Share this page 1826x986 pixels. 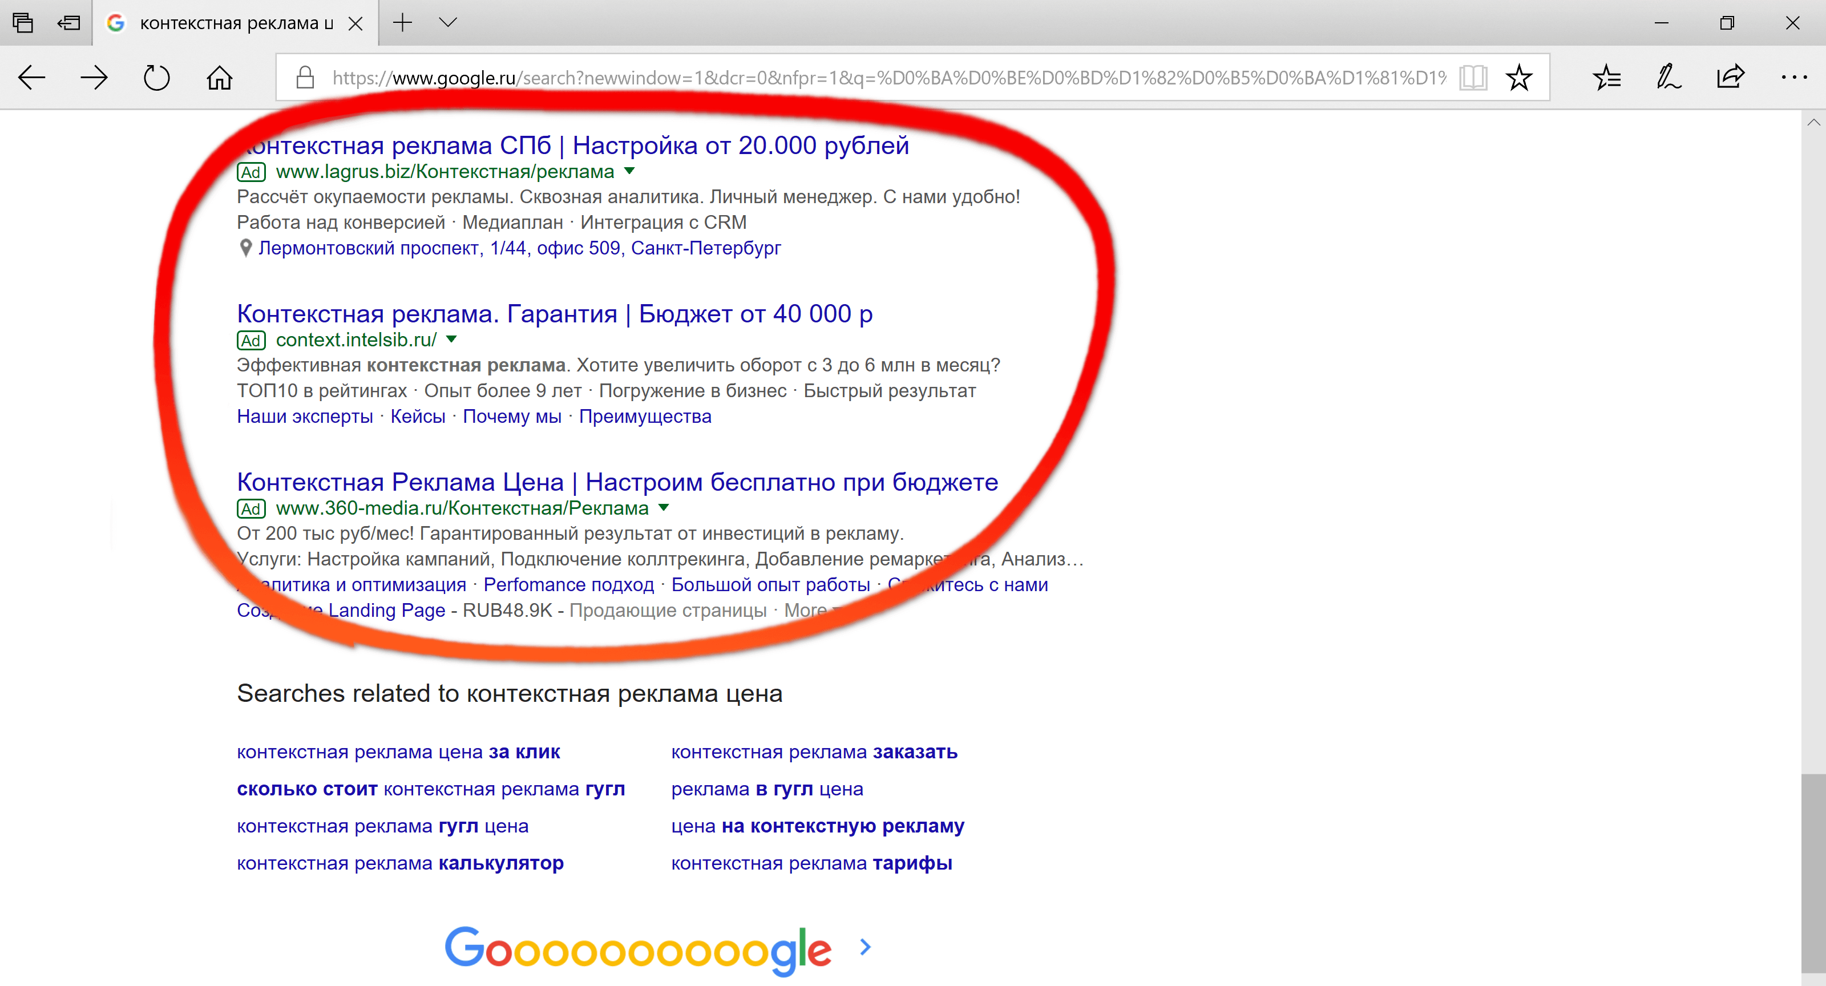click(1730, 76)
